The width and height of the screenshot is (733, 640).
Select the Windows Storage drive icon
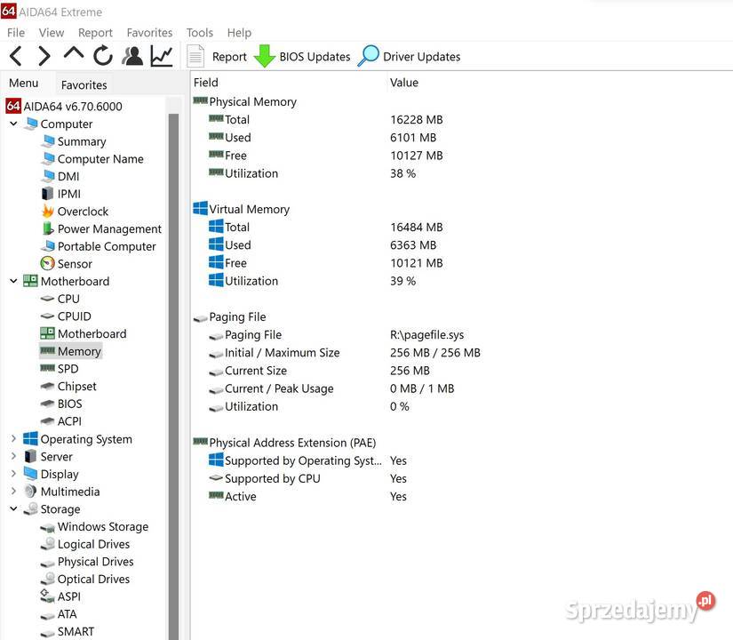(x=48, y=527)
